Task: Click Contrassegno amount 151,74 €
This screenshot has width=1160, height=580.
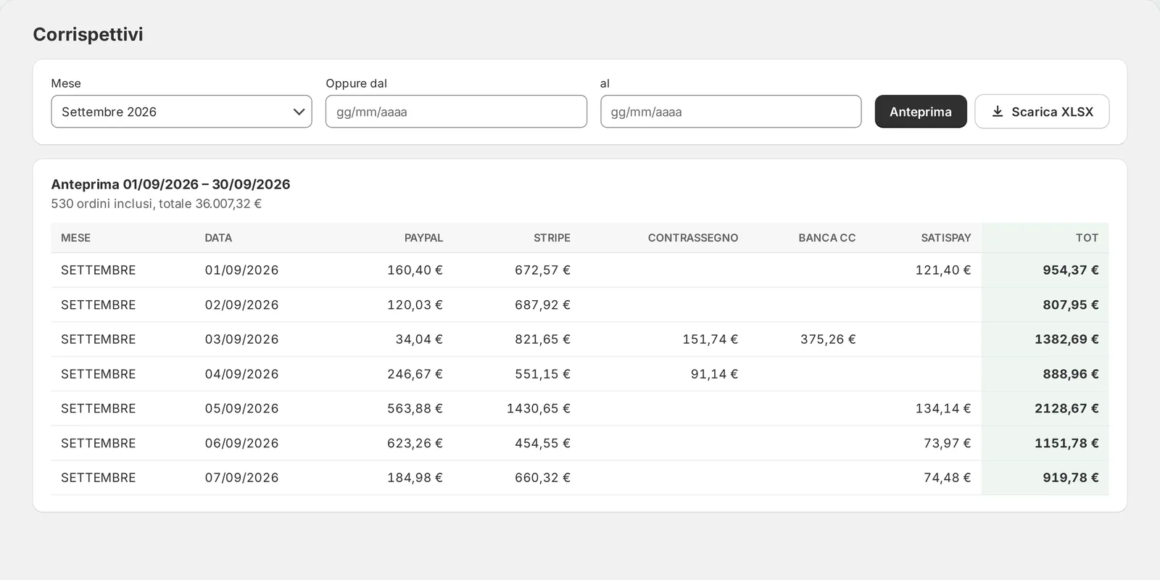Action: pos(710,339)
